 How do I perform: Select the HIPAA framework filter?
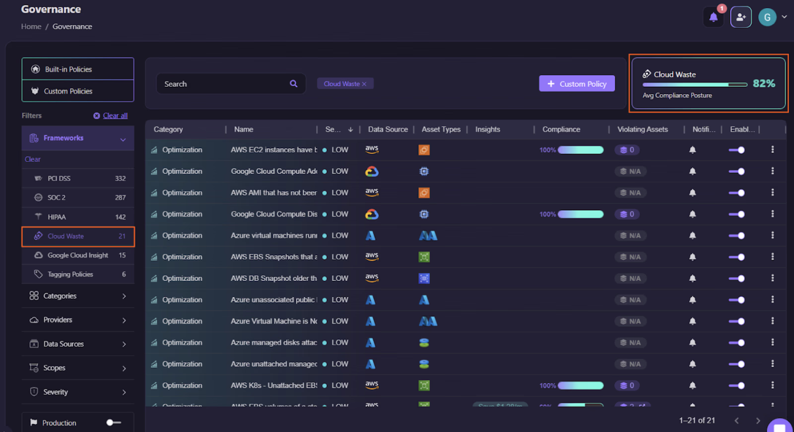[78, 217]
